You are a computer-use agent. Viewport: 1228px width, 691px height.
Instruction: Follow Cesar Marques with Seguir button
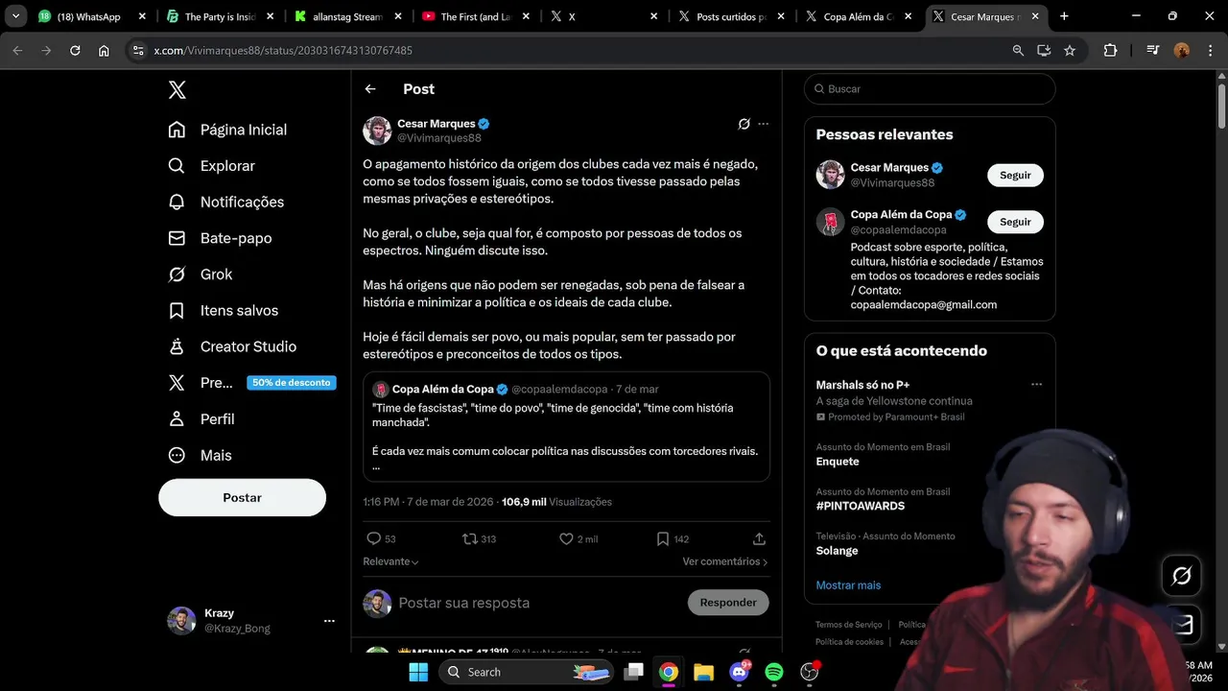(1015, 176)
